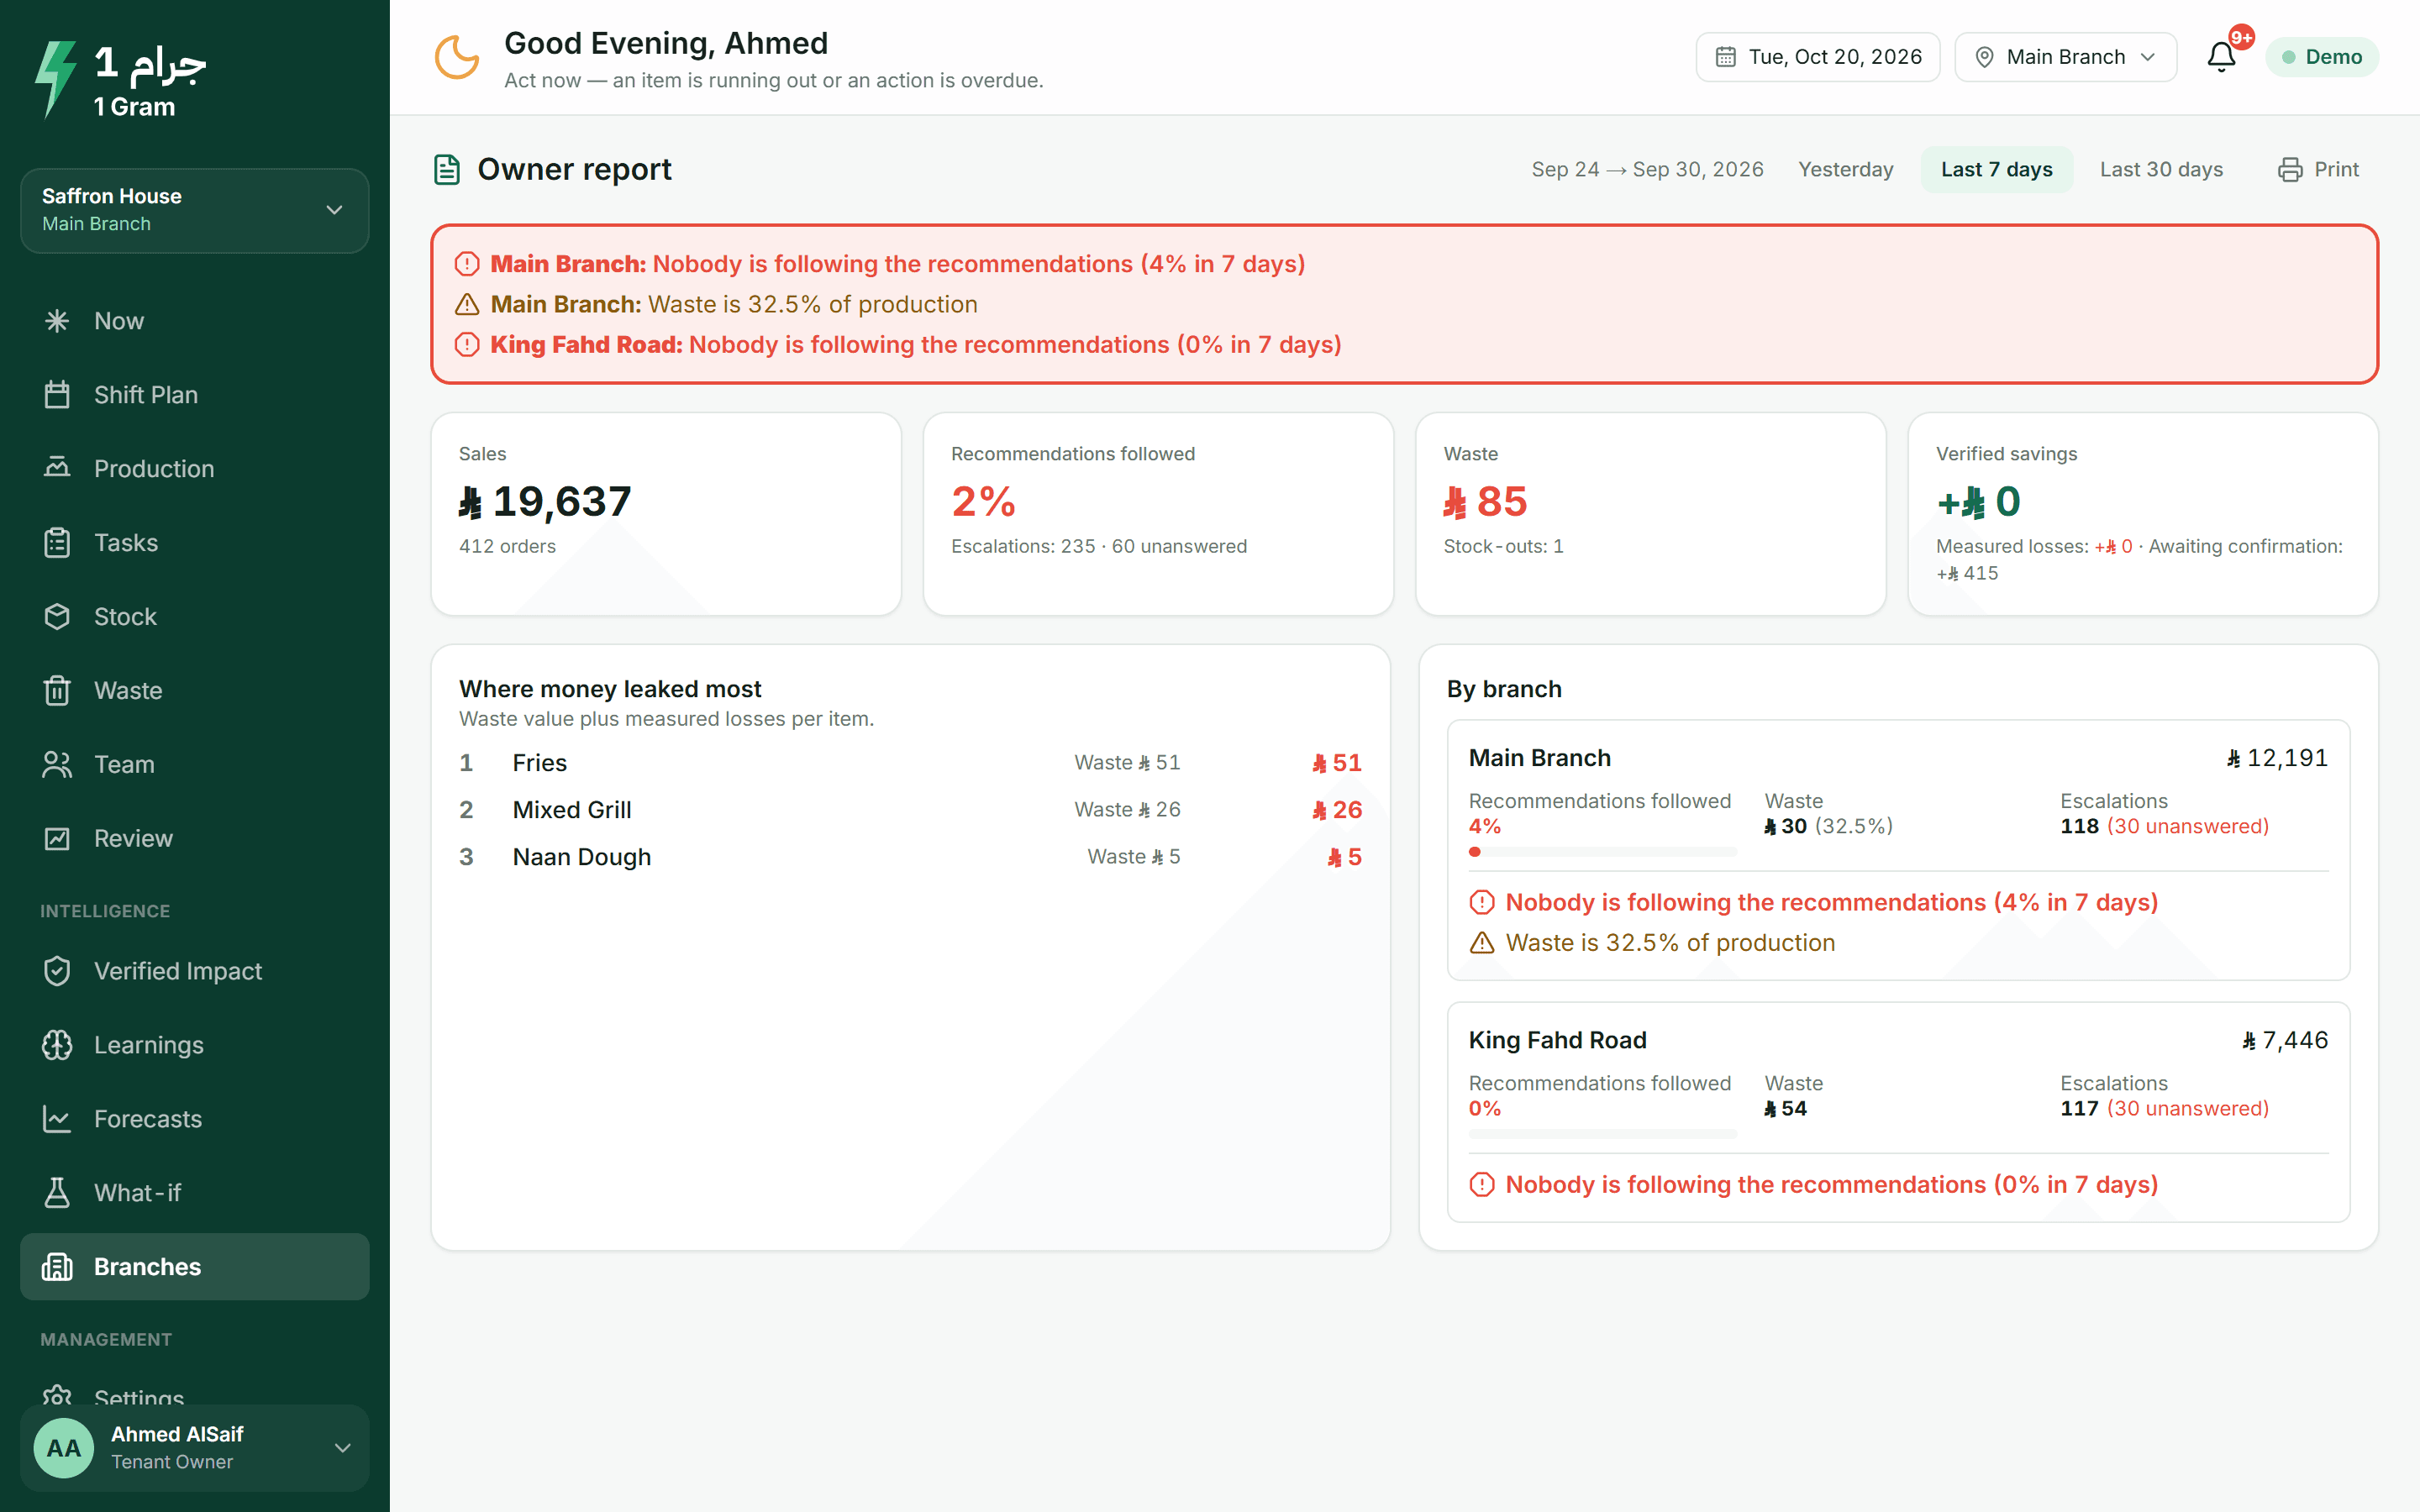Open the Now menu item
Screen dimensions: 2420x1512
(x=195, y=321)
